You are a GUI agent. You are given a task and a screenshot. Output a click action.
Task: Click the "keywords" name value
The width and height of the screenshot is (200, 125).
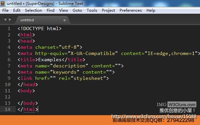(x=65, y=72)
